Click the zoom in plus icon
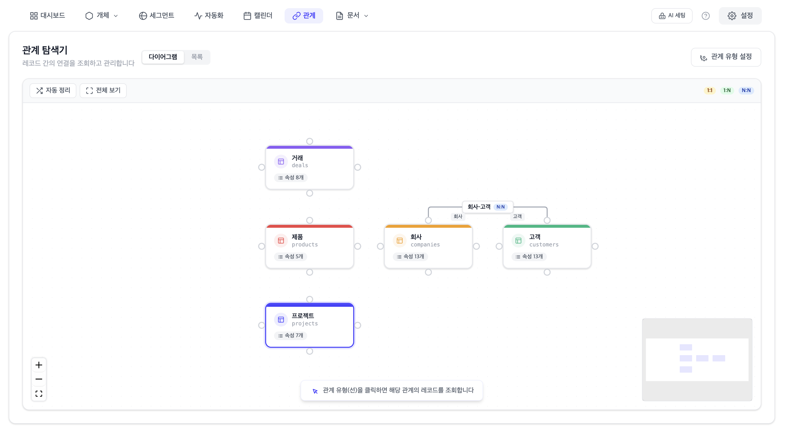Screen dimensions: 787x436 point(39,365)
